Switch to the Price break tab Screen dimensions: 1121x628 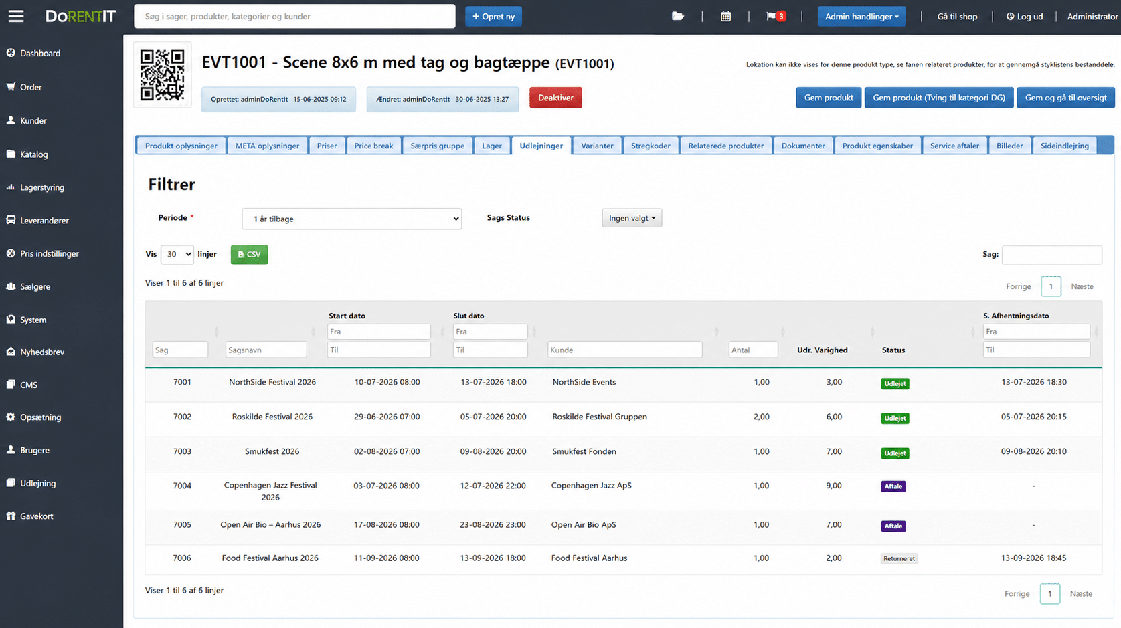tap(373, 146)
